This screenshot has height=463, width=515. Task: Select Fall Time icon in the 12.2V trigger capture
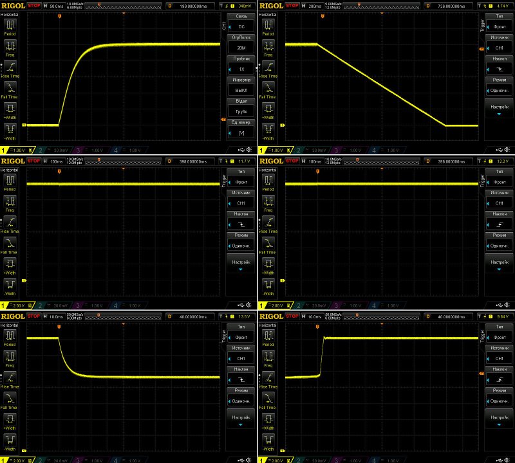[x=268, y=243]
